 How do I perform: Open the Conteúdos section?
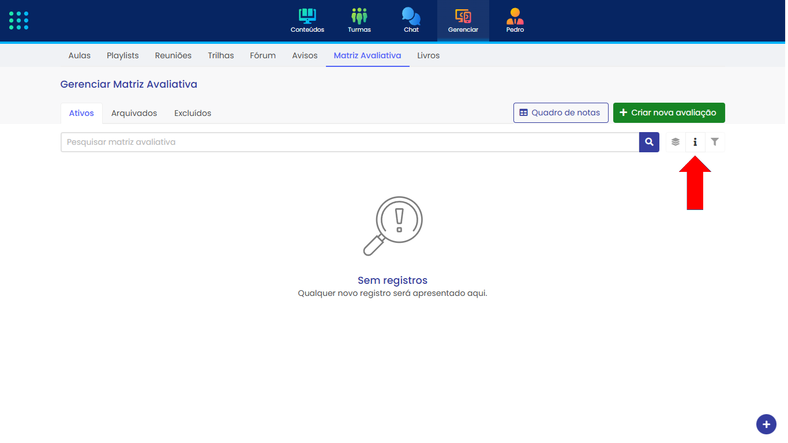point(307,21)
